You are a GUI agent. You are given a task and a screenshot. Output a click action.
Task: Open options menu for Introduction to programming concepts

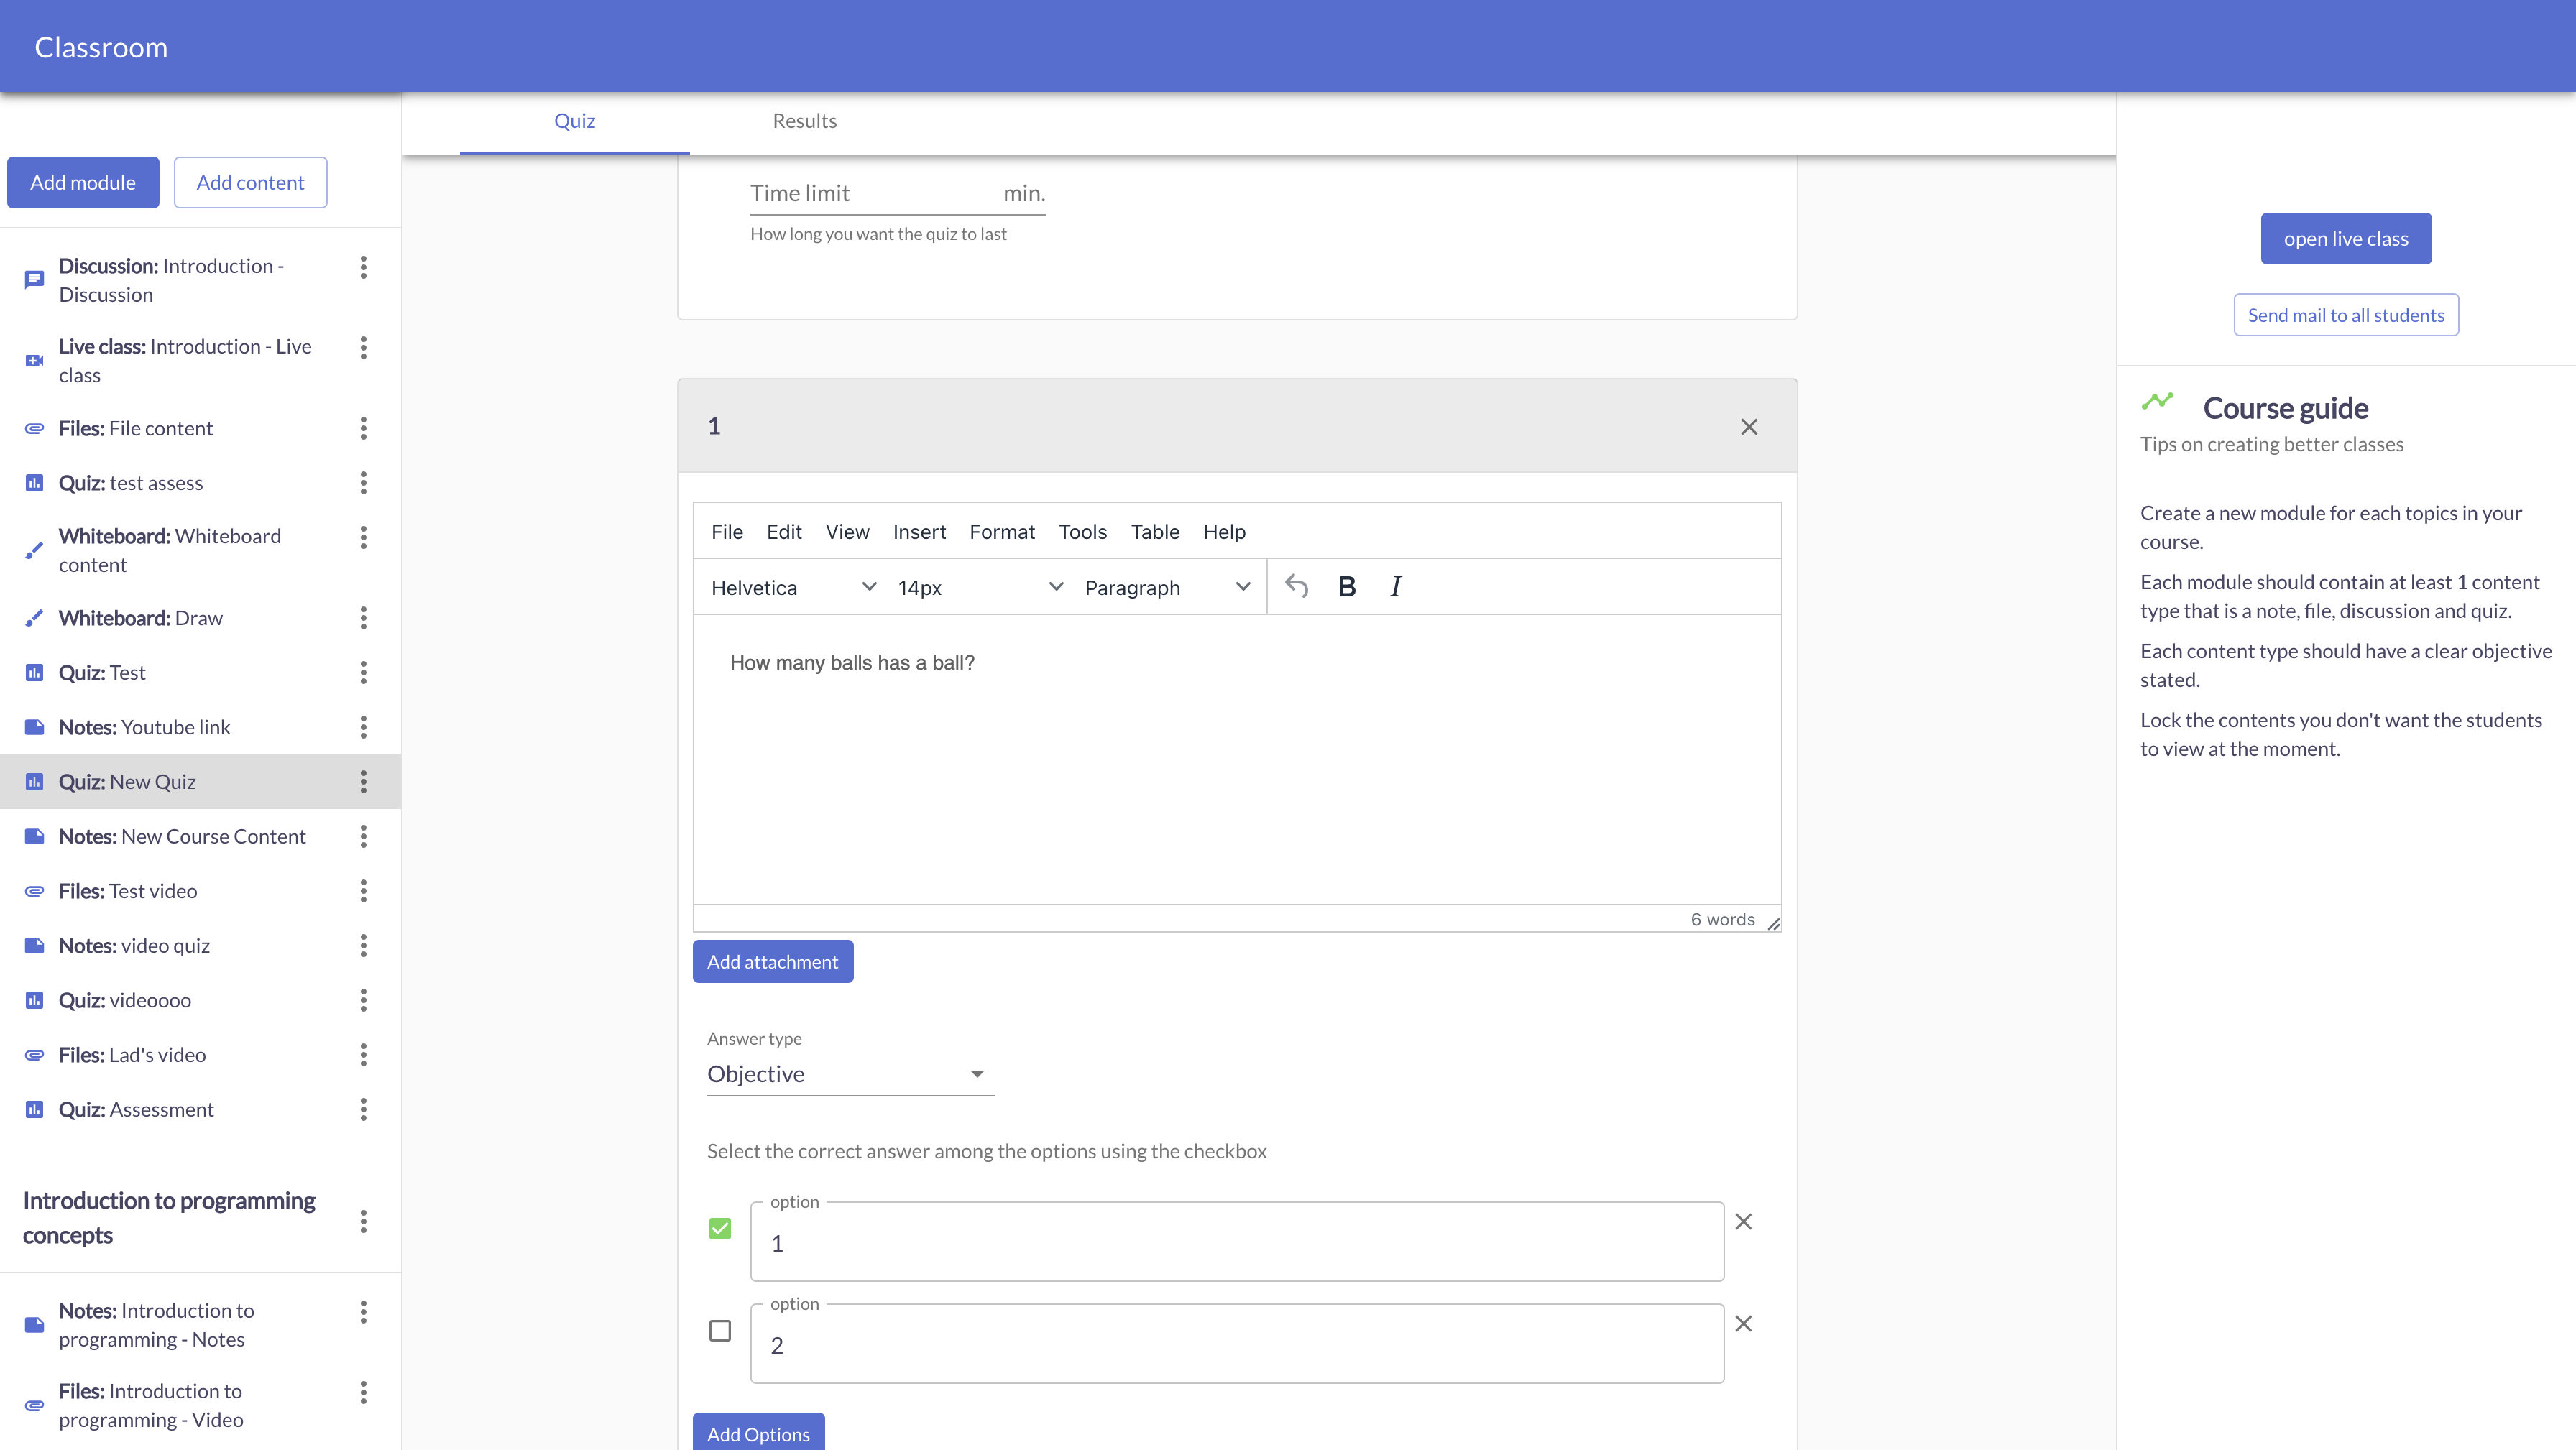click(x=363, y=1220)
